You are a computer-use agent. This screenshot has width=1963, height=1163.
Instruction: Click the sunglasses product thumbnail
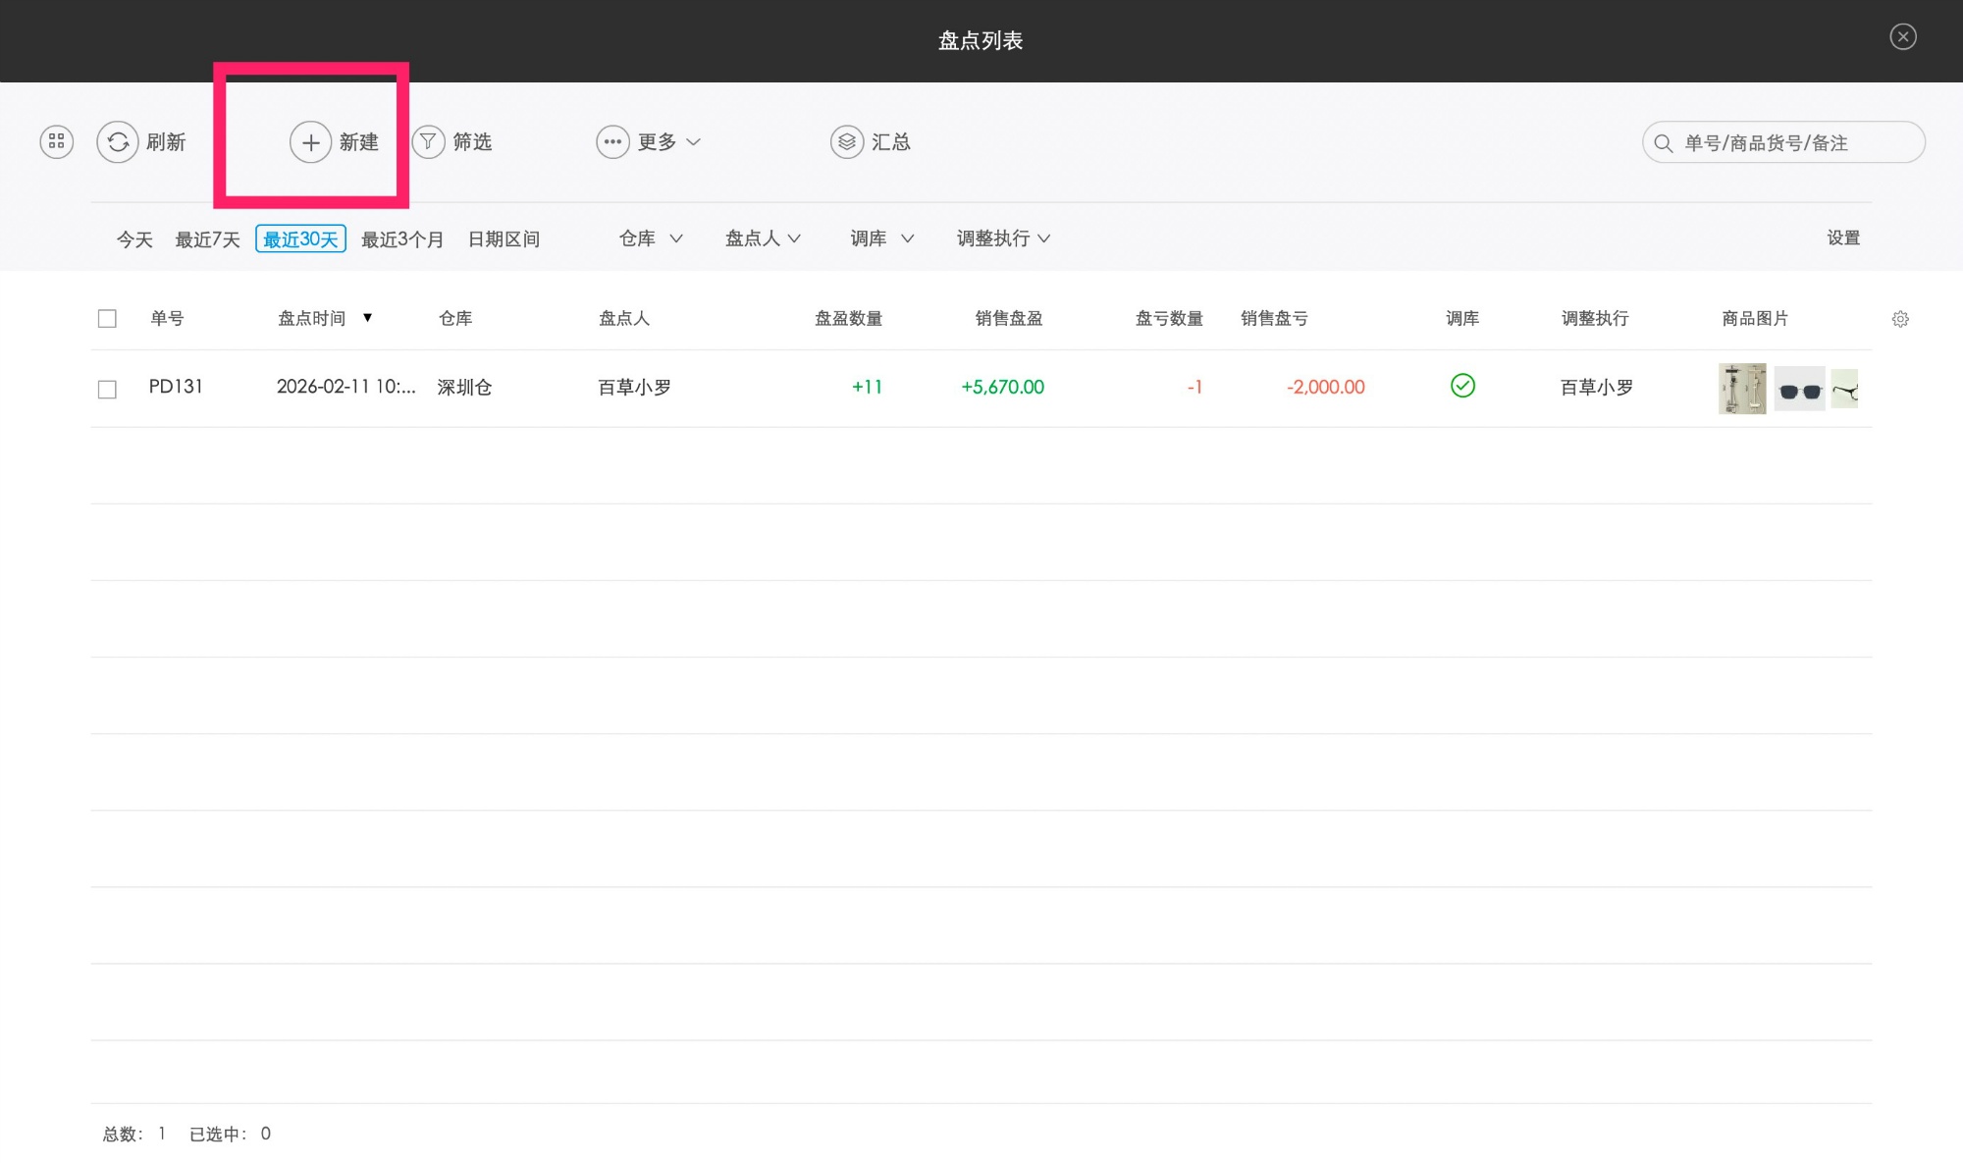(1798, 390)
